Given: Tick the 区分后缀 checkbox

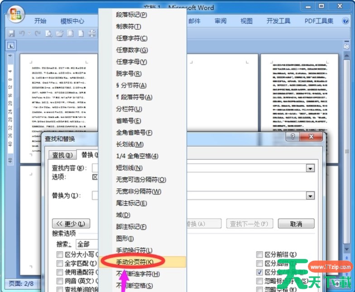Looking at the screenshot, I should coord(259,263).
